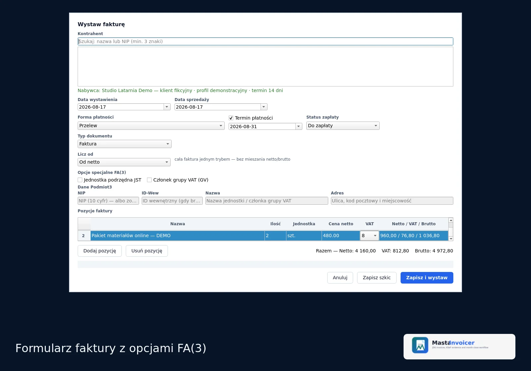Click the 480.00 price cell
531x371 pixels.
pyautogui.click(x=341, y=236)
